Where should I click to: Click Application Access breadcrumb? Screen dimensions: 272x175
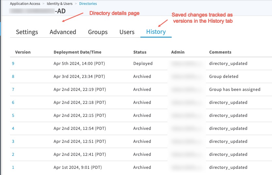[25, 4]
